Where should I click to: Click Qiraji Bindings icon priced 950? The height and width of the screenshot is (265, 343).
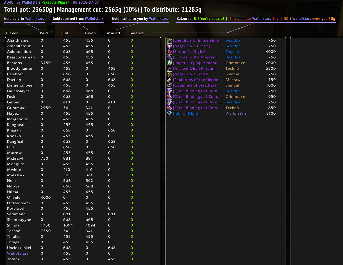169,97
